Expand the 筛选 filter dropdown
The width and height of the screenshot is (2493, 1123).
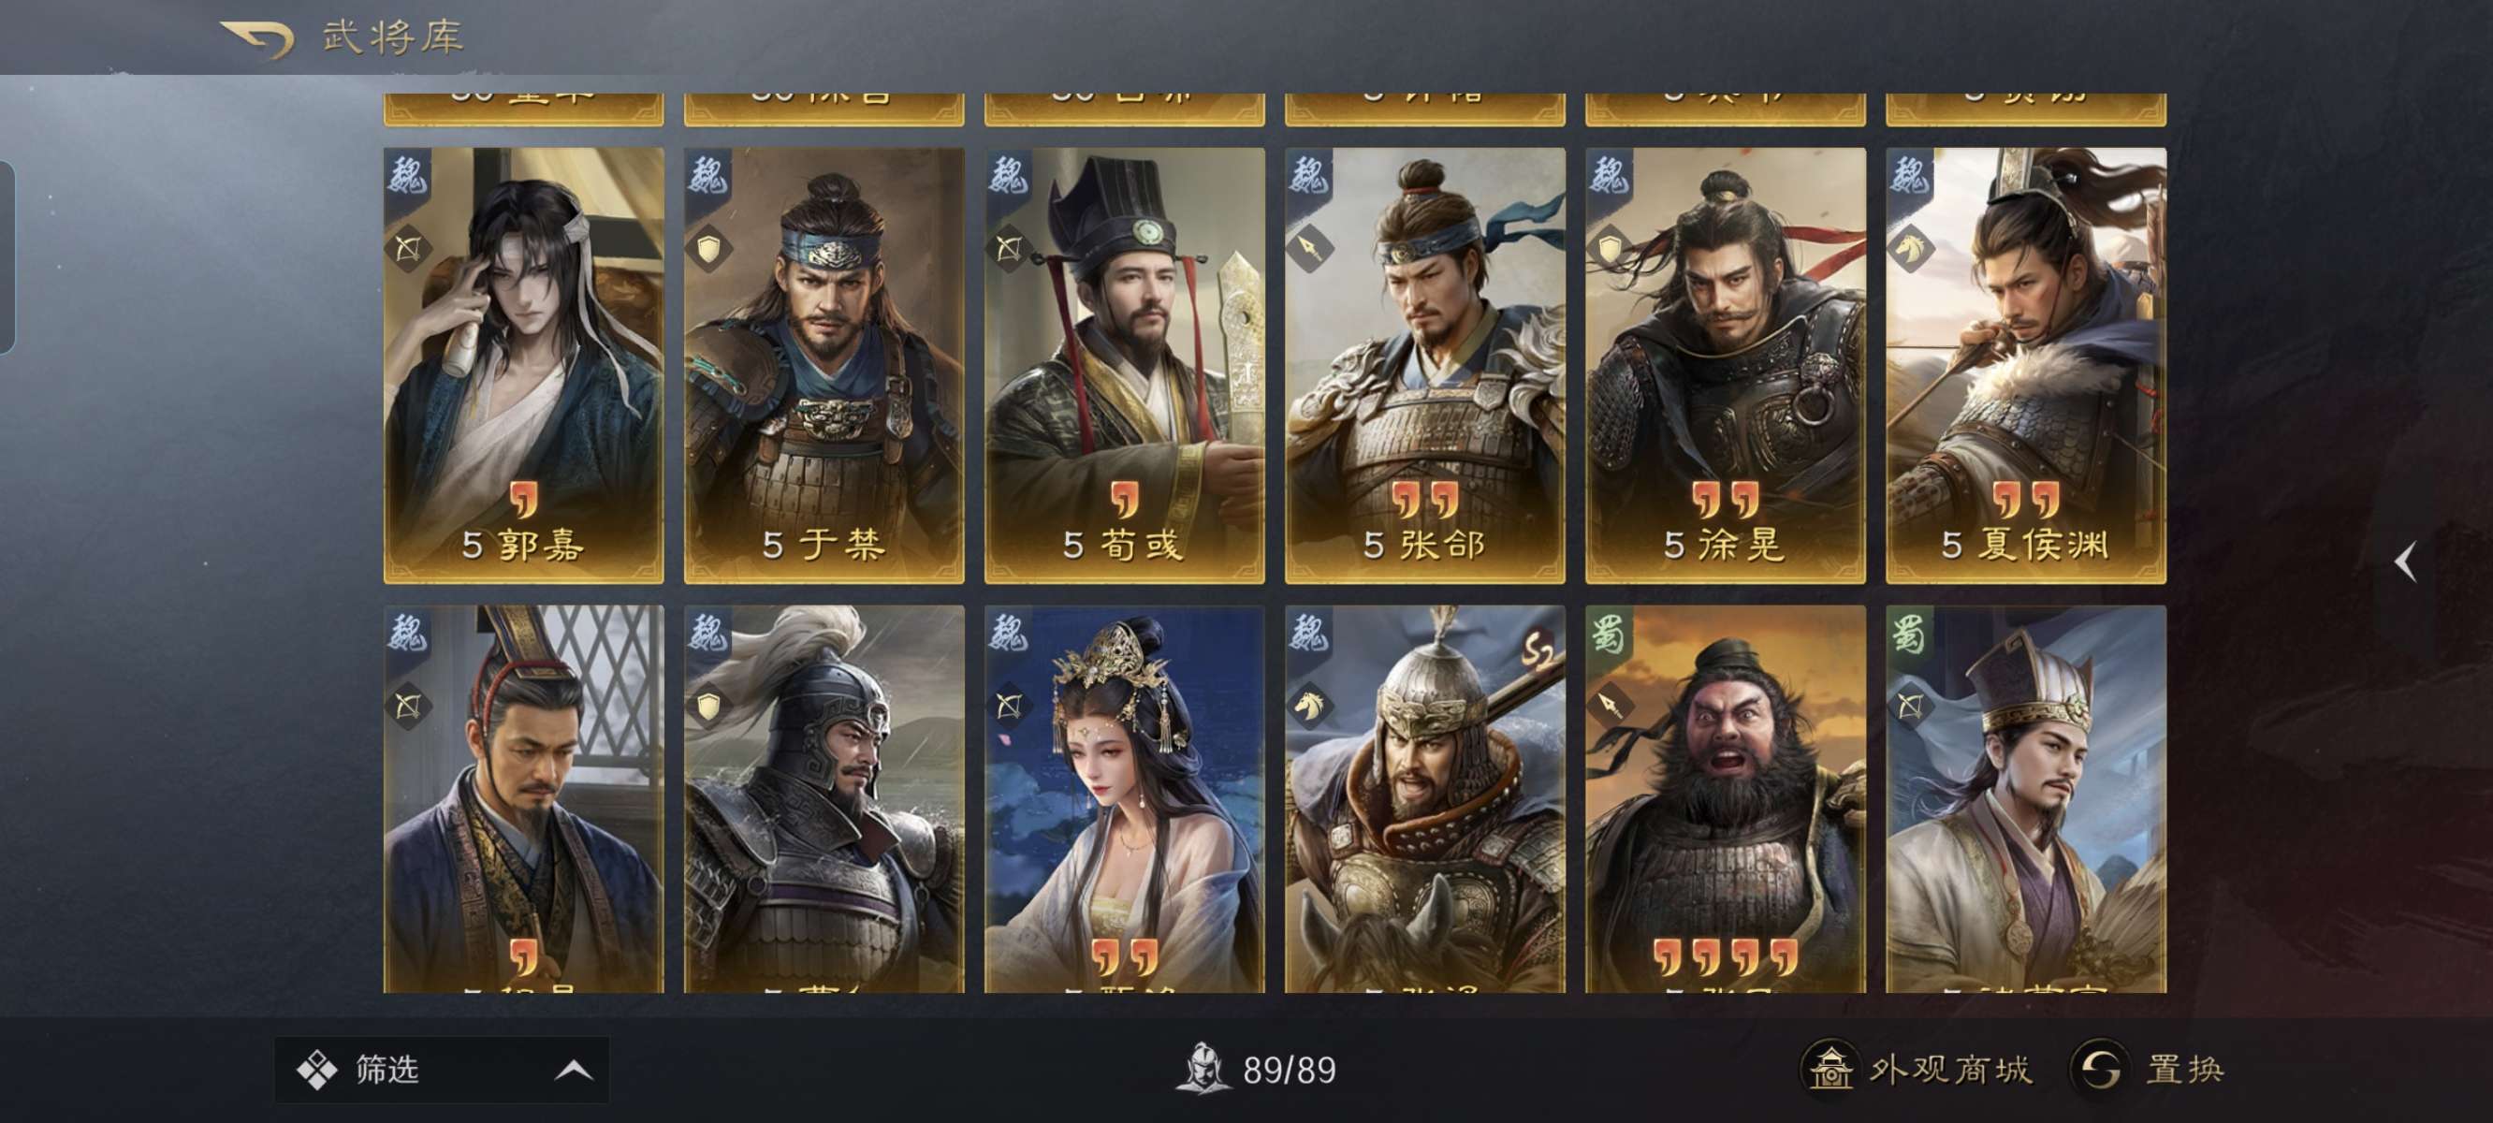point(443,1069)
